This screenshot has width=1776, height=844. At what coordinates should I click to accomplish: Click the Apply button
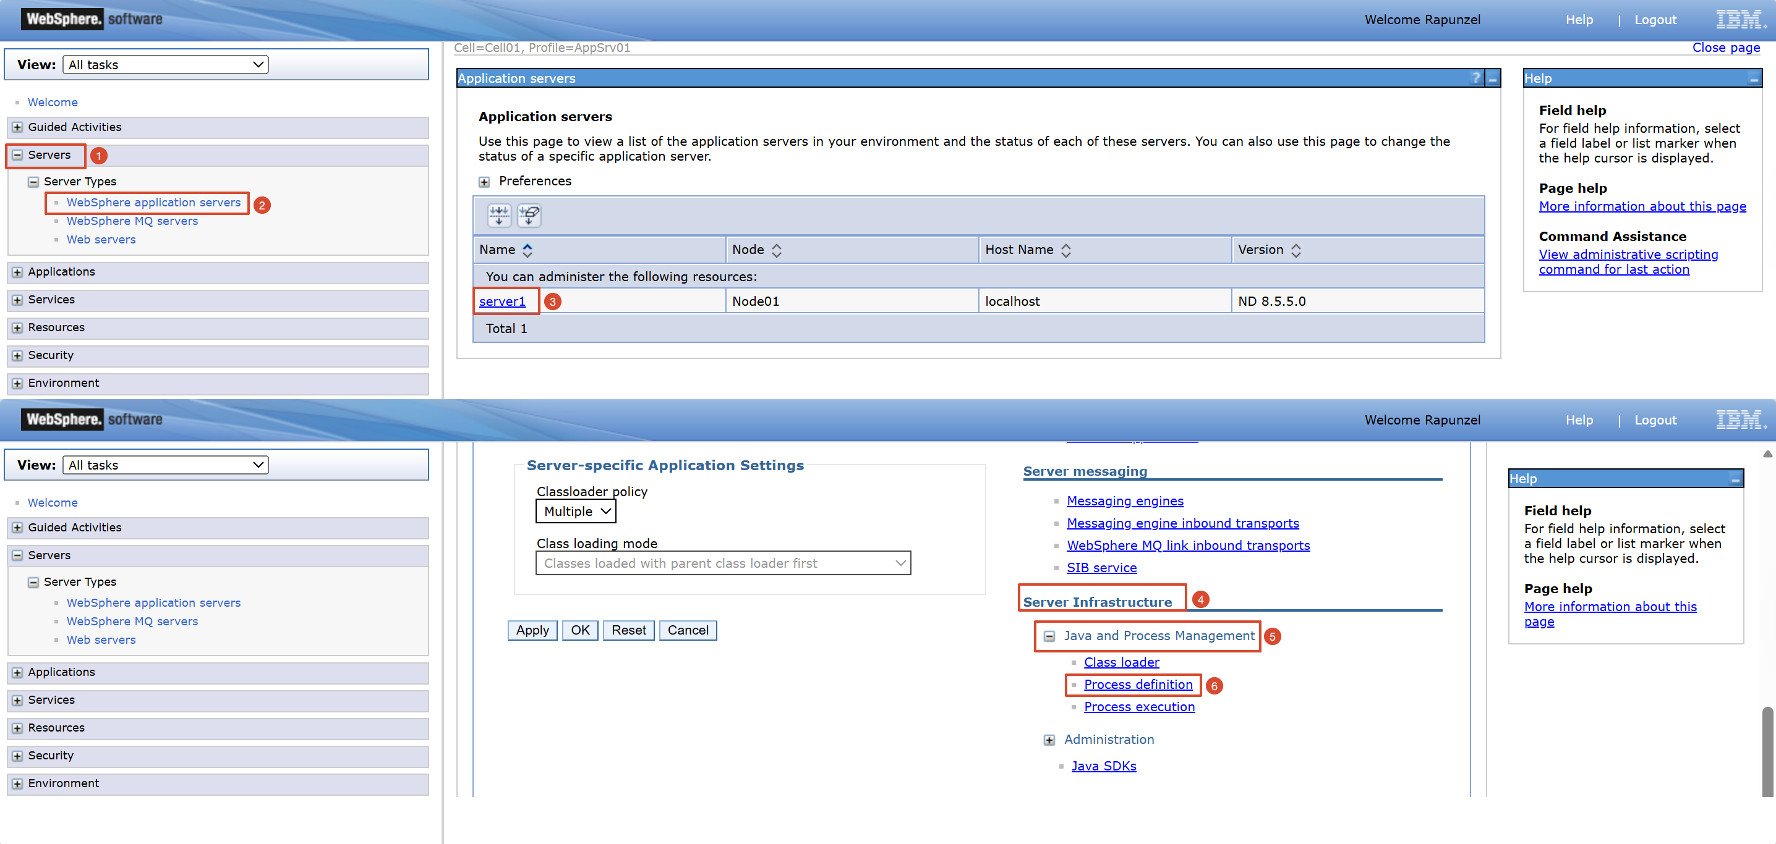click(532, 630)
